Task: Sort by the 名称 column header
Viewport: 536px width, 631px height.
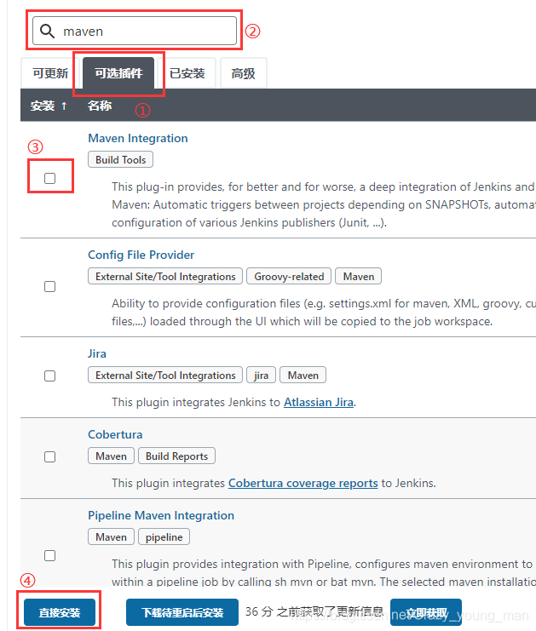Action: click(100, 106)
